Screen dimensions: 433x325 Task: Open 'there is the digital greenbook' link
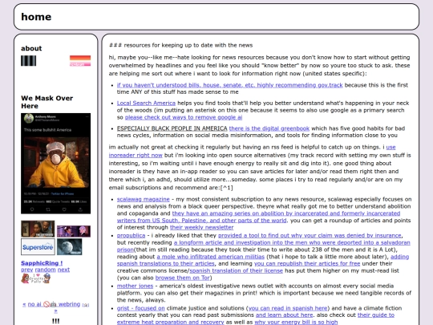tap(269, 128)
